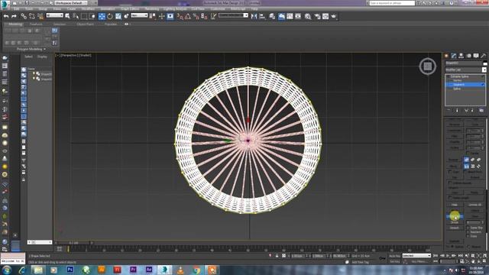The height and width of the screenshot is (275, 489).
Task: Expand the Polygon Modeling ribbon panel
Action: point(31,49)
